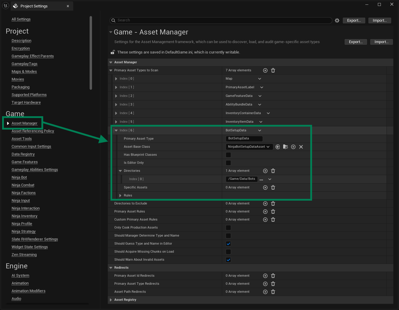
Task: Toggle Is Editor Only checkbox
Action: point(228,163)
